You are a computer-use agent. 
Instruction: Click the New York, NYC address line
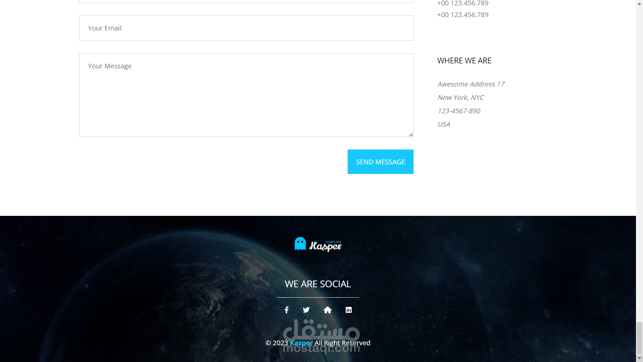[x=460, y=98]
